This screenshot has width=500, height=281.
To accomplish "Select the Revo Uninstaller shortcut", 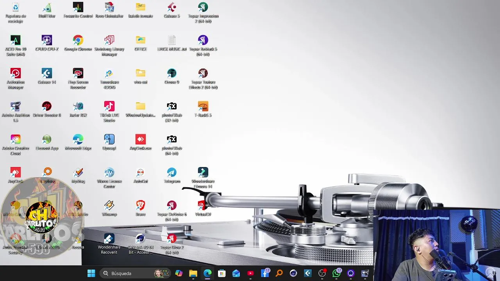I will click(109, 10).
